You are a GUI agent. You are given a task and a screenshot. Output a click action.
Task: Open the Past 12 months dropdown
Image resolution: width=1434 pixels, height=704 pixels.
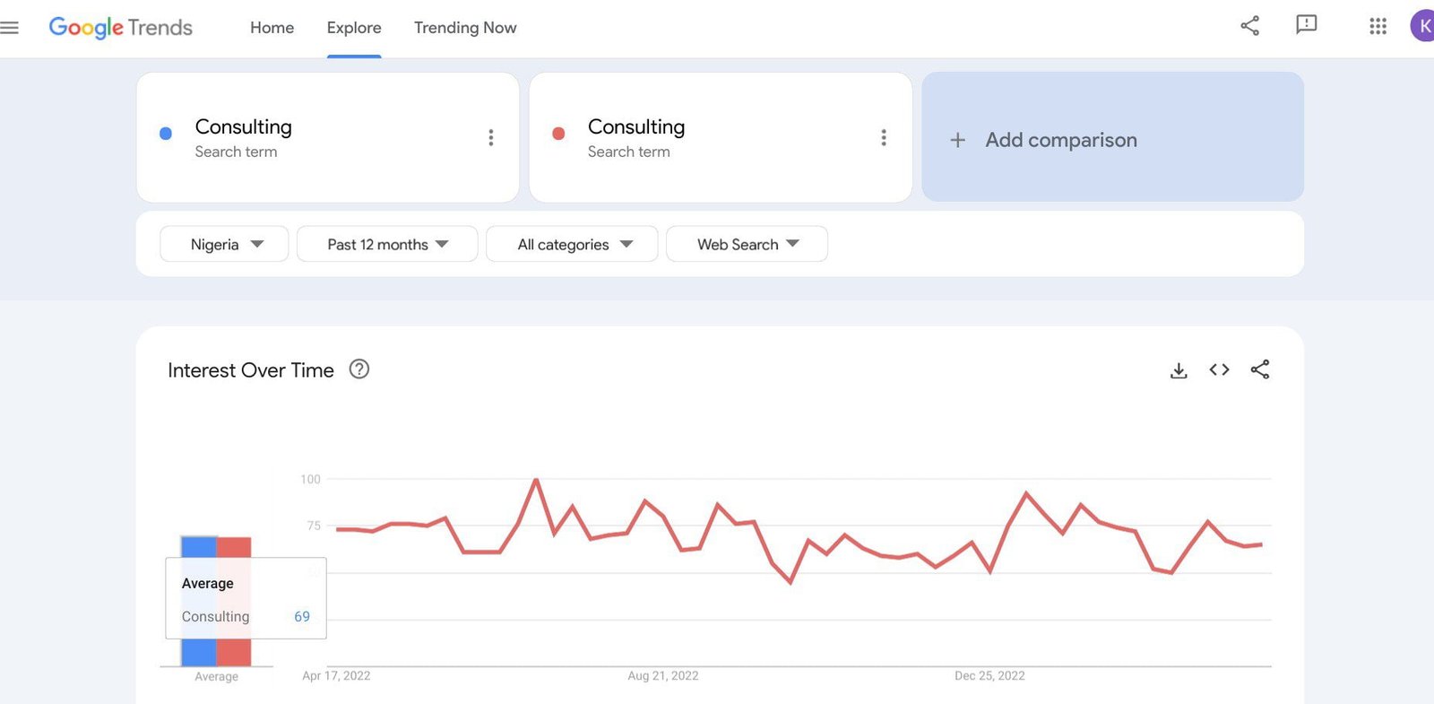pyautogui.click(x=387, y=244)
